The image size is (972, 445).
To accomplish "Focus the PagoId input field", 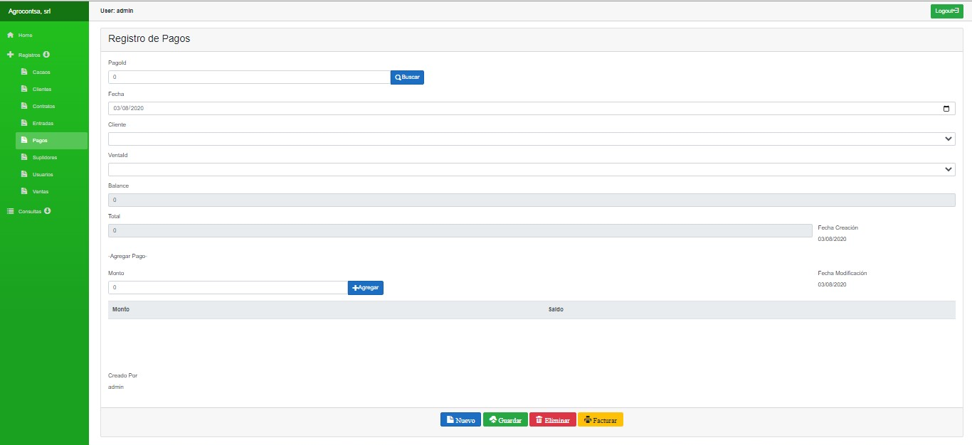I will click(x=249, y=77).
